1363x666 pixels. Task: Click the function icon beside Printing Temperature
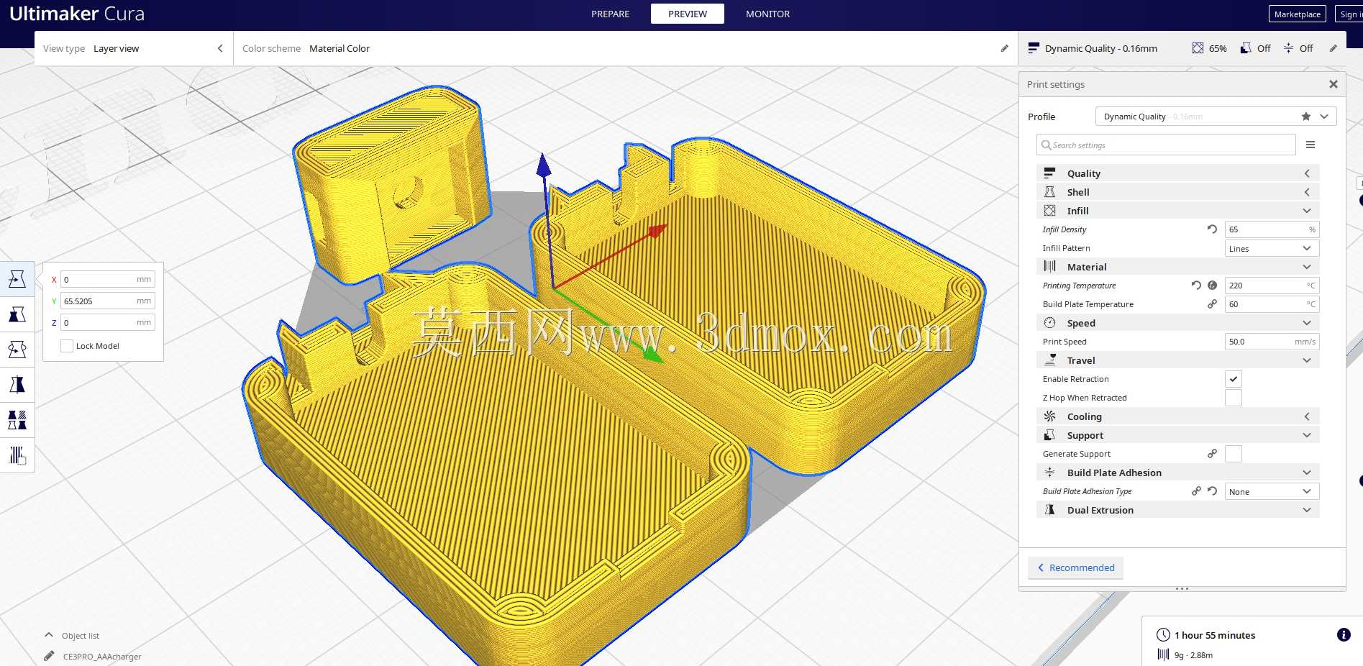(1212, 286)
